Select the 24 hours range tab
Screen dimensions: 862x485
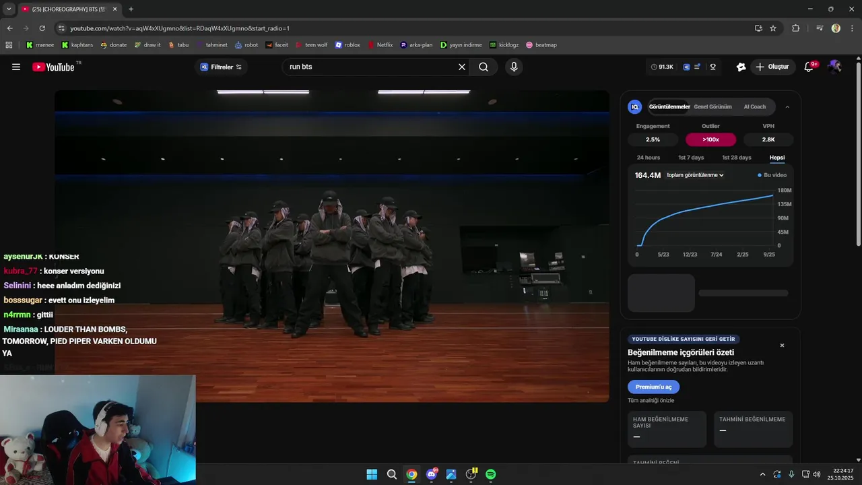tap(649, 158)
